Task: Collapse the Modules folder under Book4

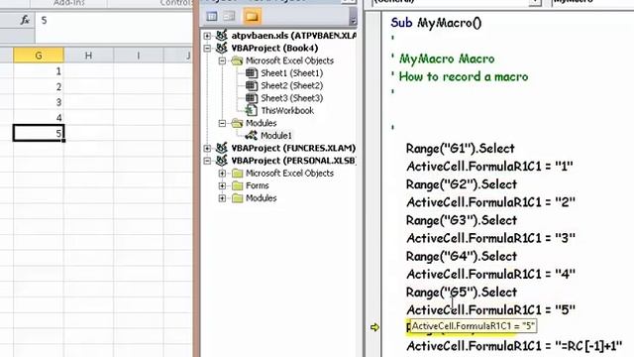Action: point(222,123)
